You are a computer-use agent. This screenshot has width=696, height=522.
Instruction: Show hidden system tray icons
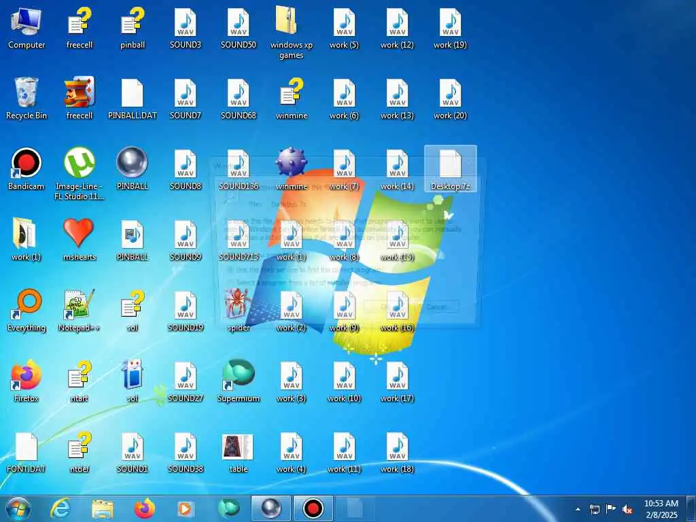coord(578,509)
